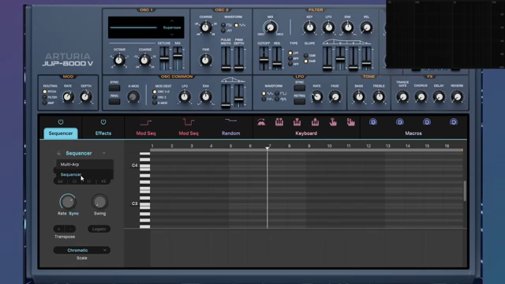Toggle the LFO Sync switch
Image resolution: width=505 pixels, height=284 pixels.
pos(299,88)
